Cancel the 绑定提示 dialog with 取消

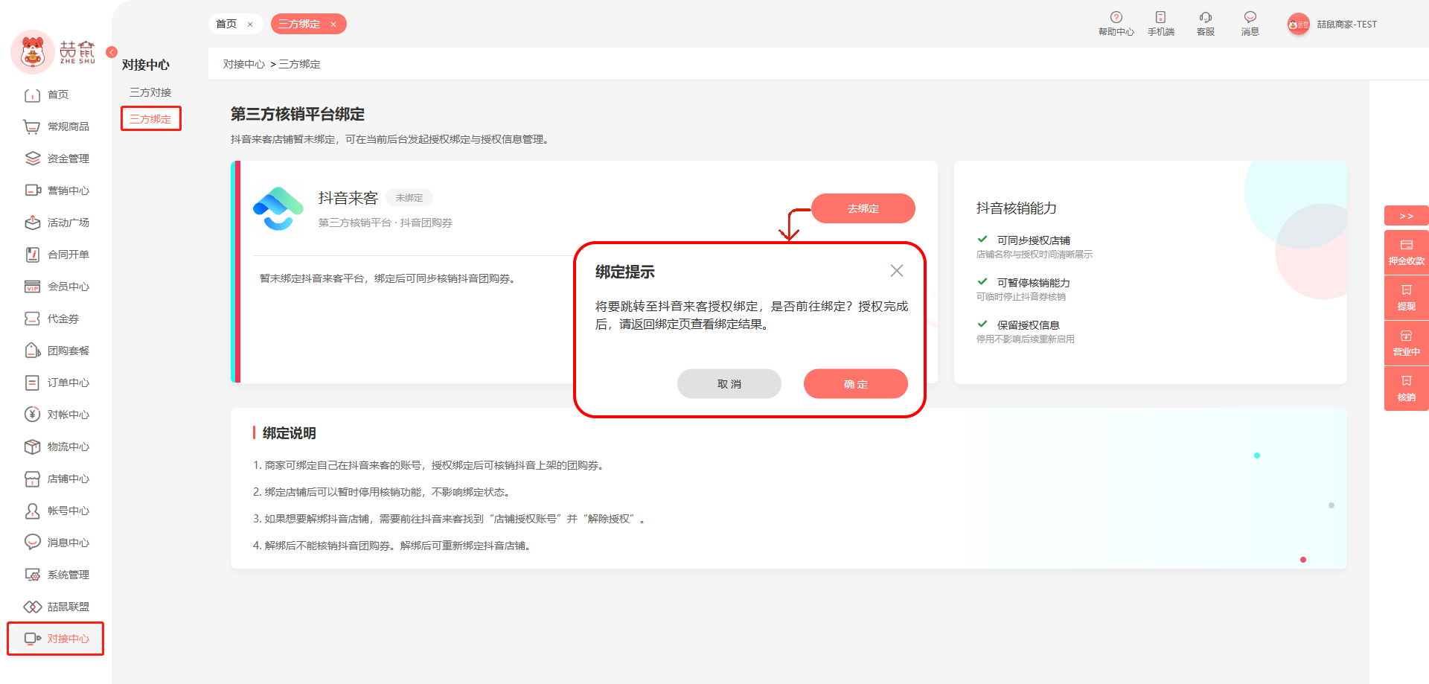click(729, 384)
